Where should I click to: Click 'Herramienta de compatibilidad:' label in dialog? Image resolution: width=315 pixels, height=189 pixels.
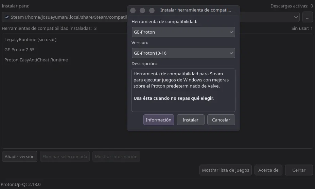pyautogui.click(x=164, y=22)
